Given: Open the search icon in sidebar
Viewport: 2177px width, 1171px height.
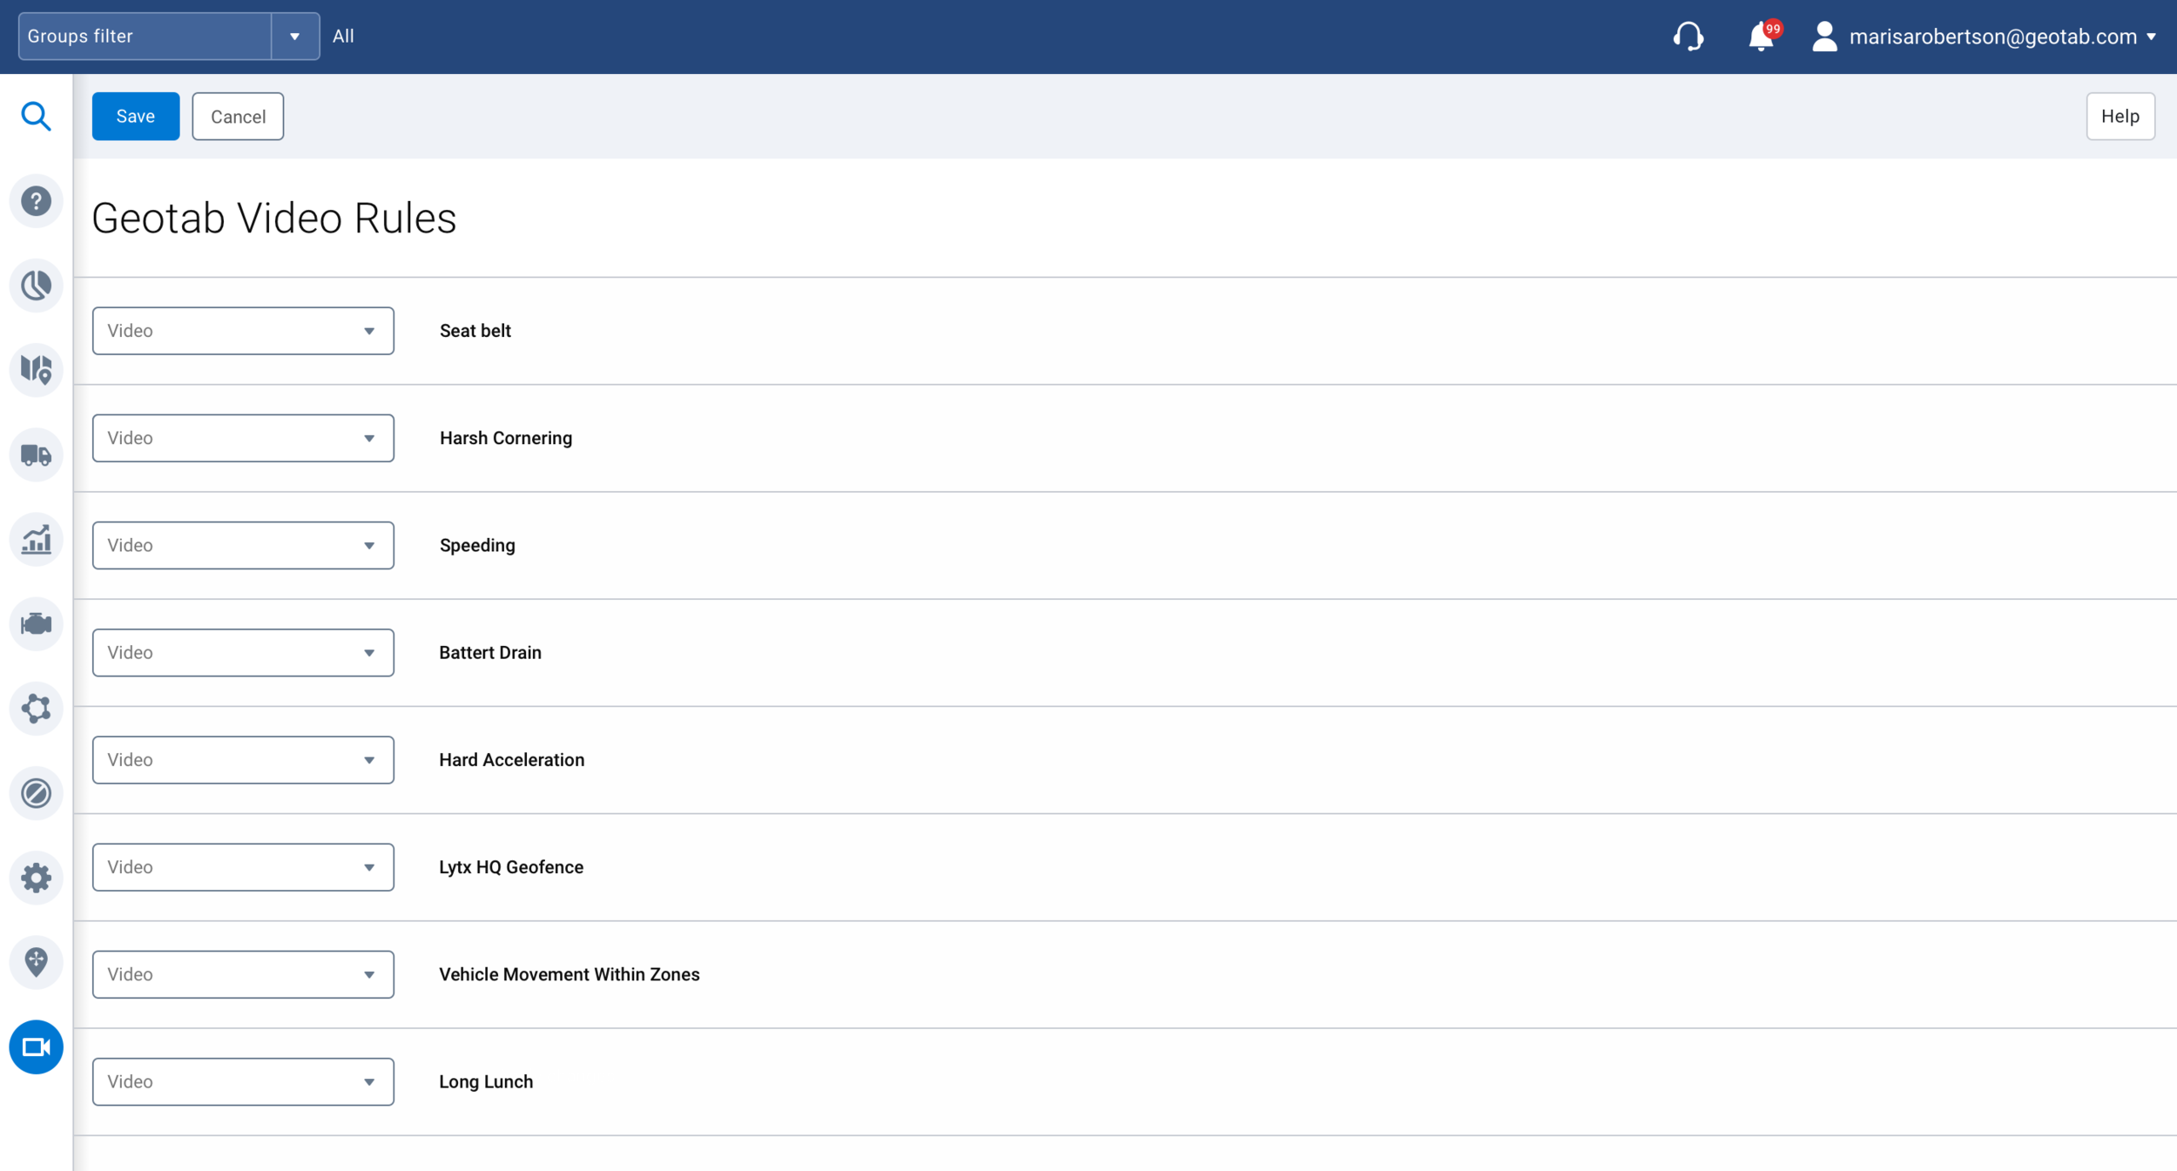Looking at the screenshot, I should pyautogui.click(x=36, y=116).
